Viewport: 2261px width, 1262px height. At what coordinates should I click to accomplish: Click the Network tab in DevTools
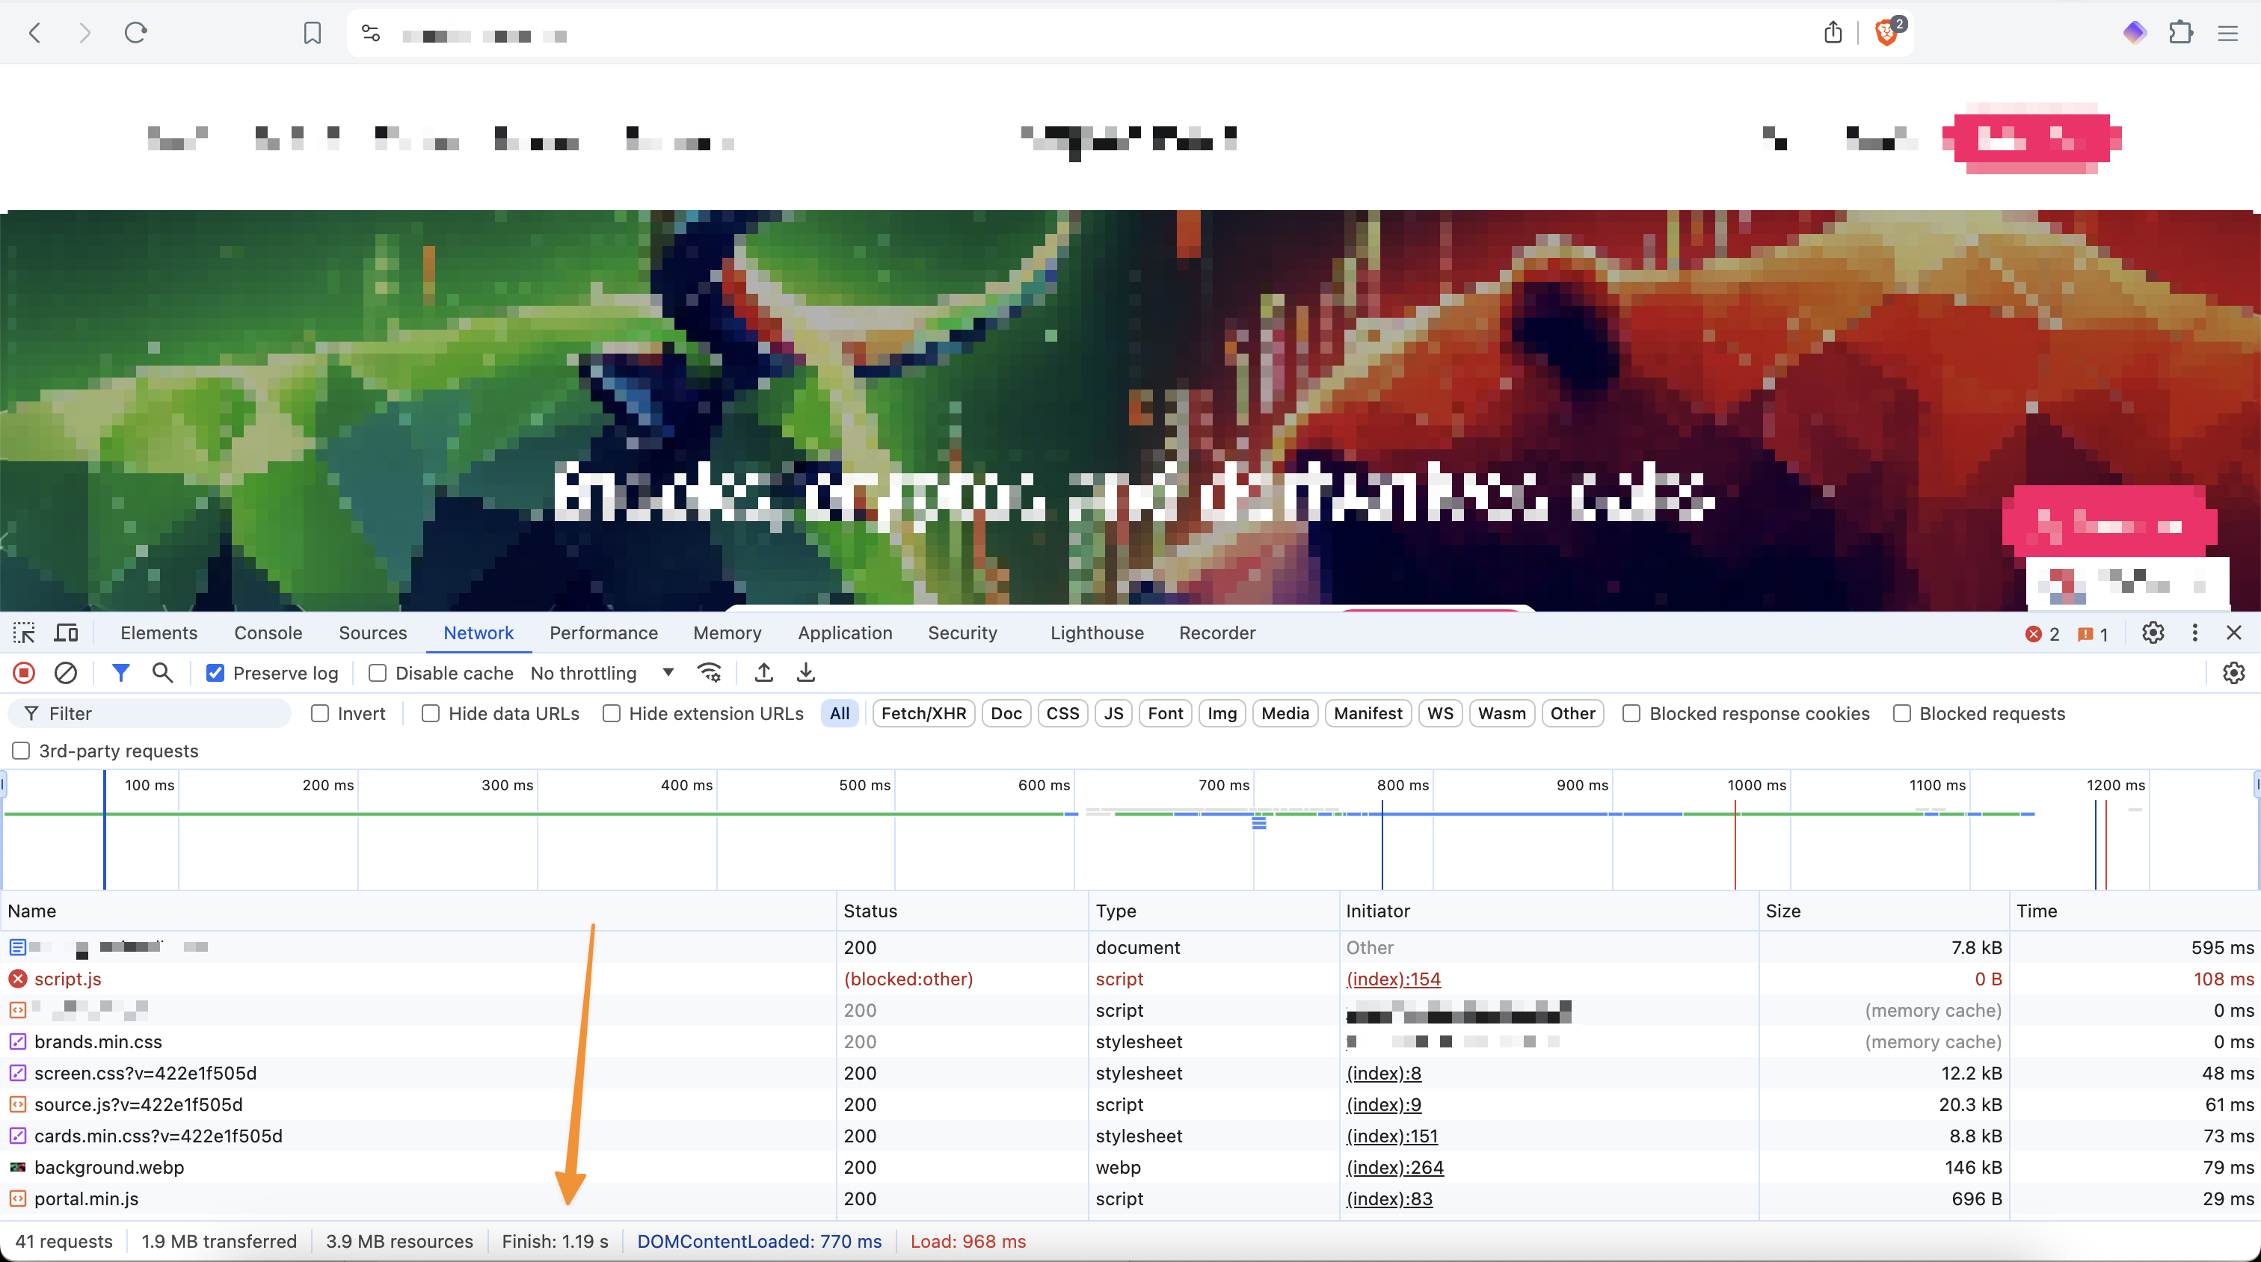pos(477,632)
